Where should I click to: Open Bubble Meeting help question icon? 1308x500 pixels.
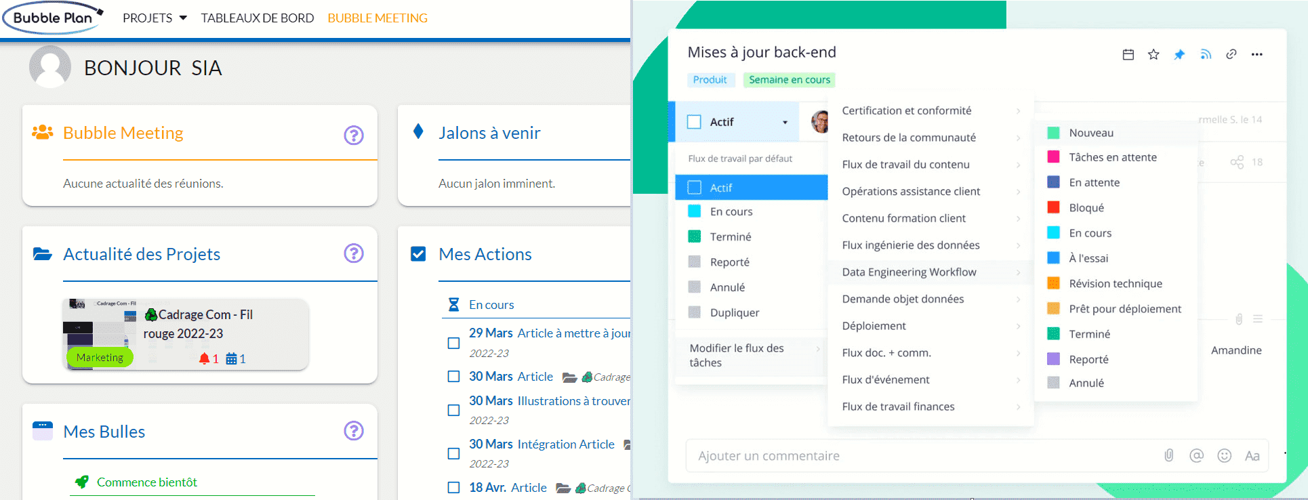pyautogui.click(x=354, y=136)
